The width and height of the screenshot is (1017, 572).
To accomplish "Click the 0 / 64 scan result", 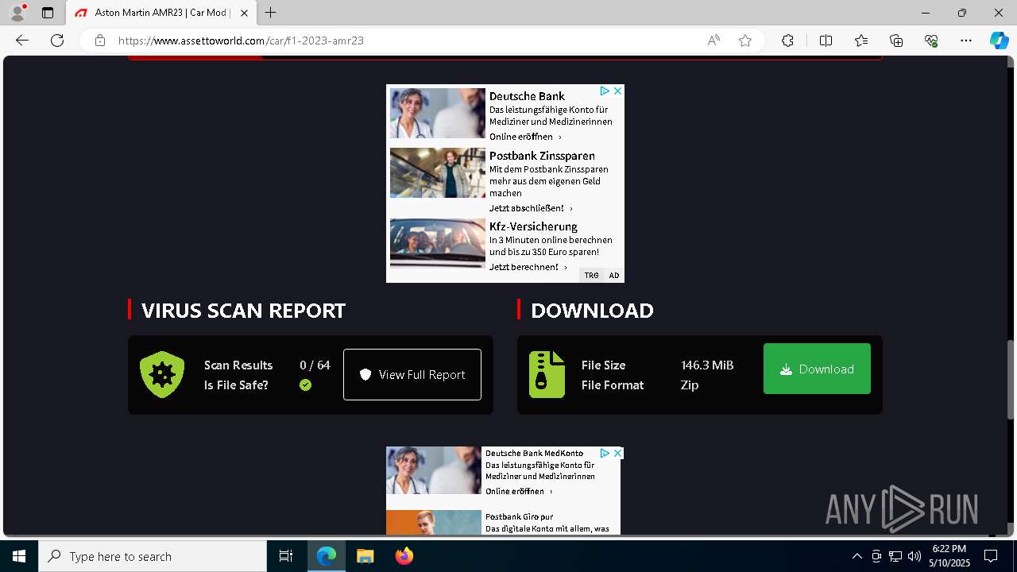I will point(315,365).
